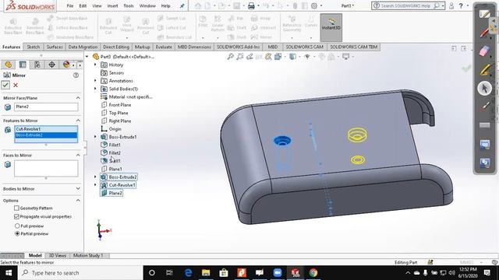Select Full preview radio button
The width and height of the screenshot is (499, 280).
(x=17, y=226)
